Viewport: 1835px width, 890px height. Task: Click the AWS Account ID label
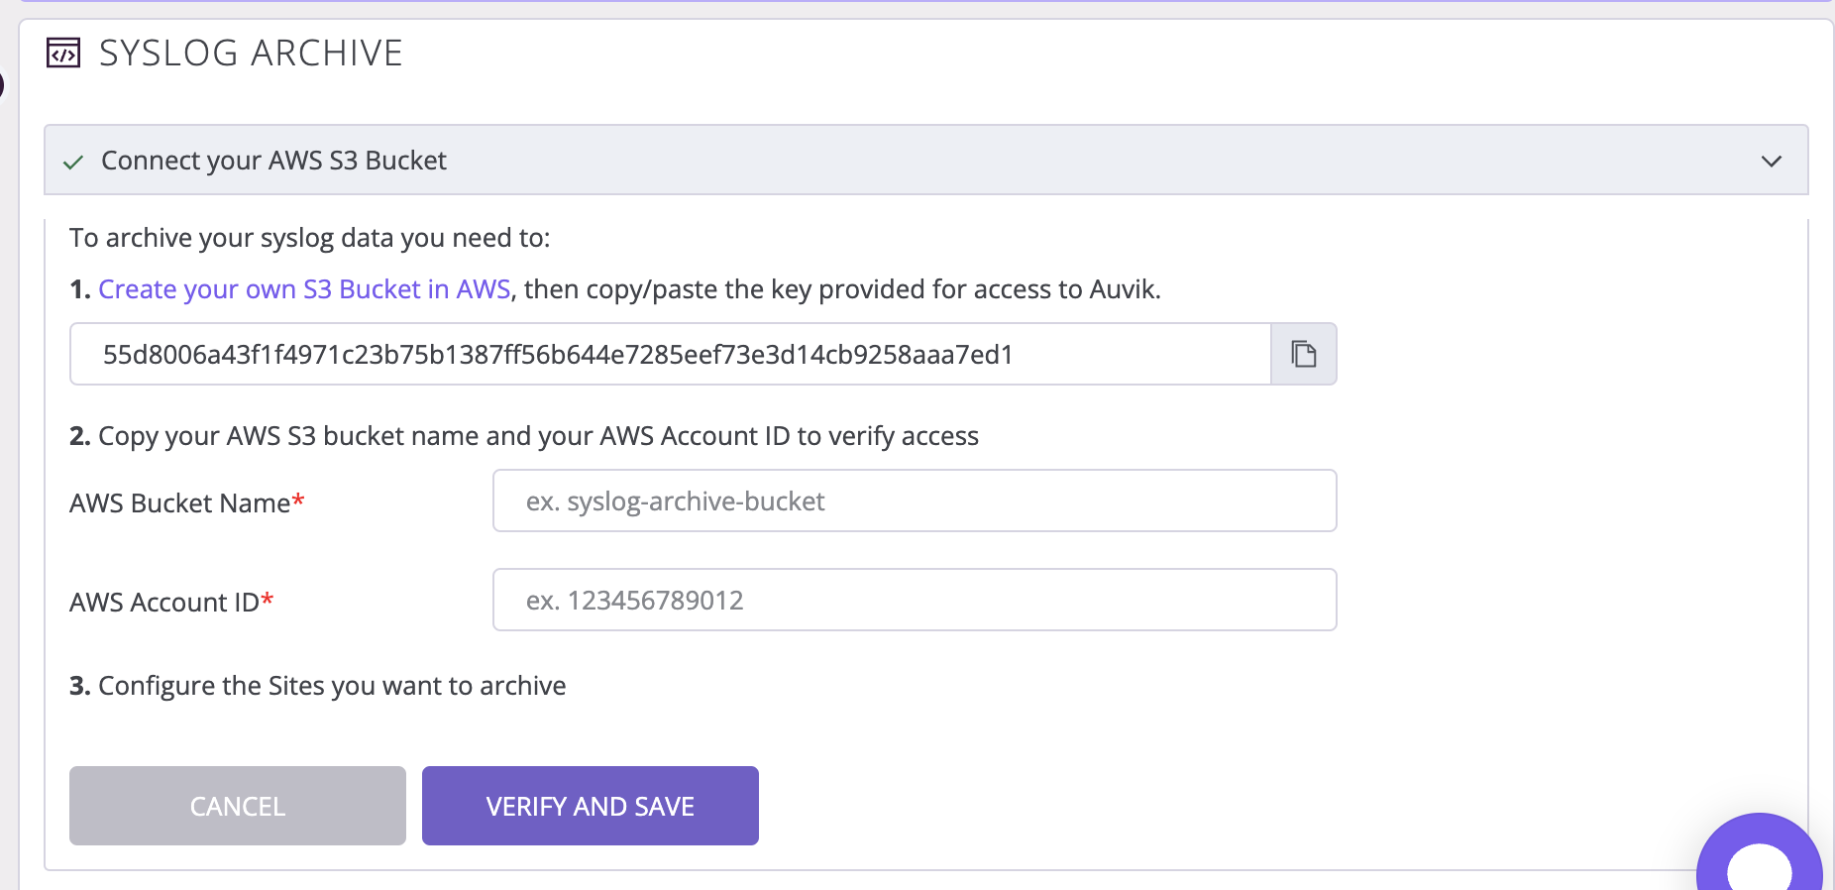[x=171, y=603]
